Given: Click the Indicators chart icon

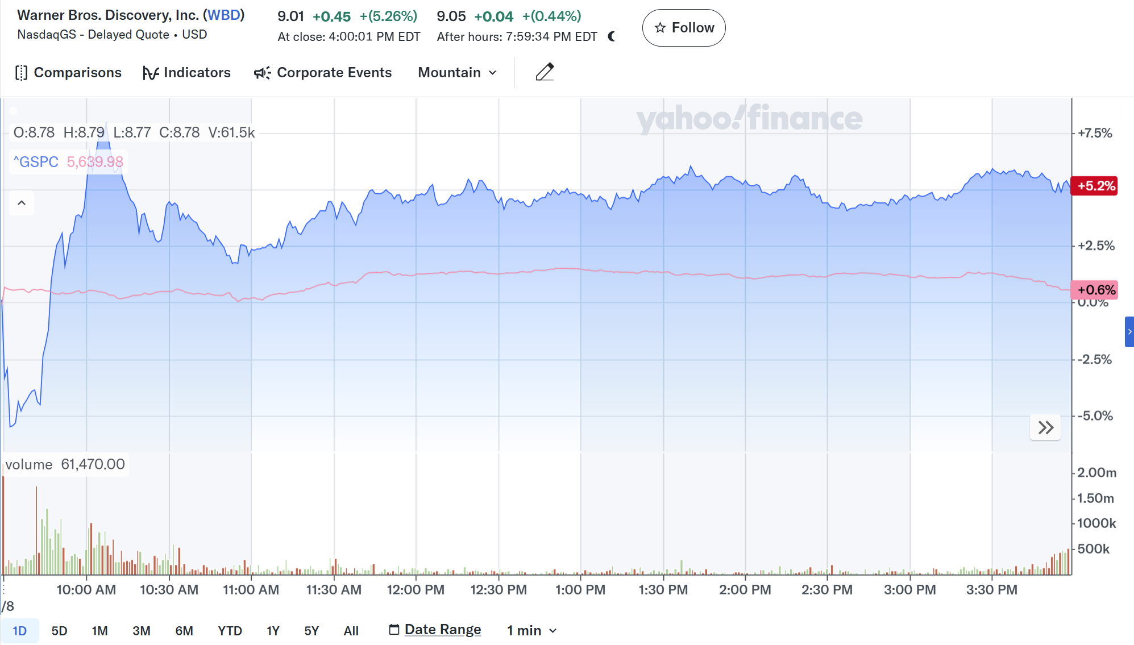Looking at the screenshot, I should click(150, 73).
